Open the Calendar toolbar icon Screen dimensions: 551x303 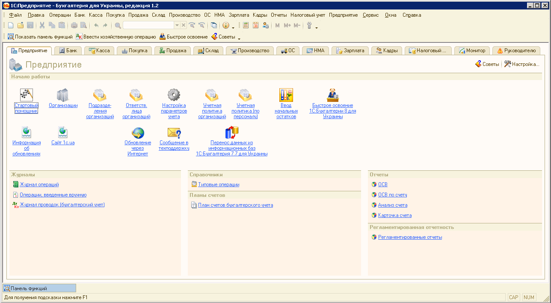tap(255, 25)
